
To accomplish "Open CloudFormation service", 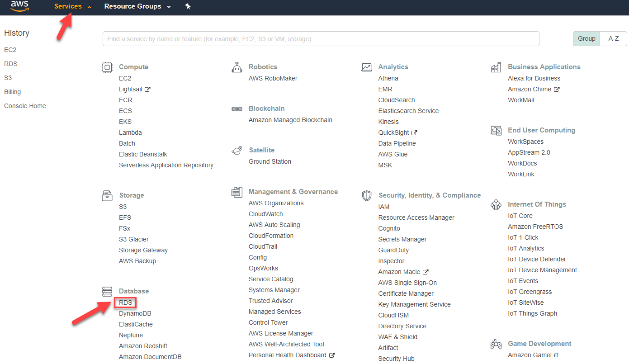I will click(271, 236).
